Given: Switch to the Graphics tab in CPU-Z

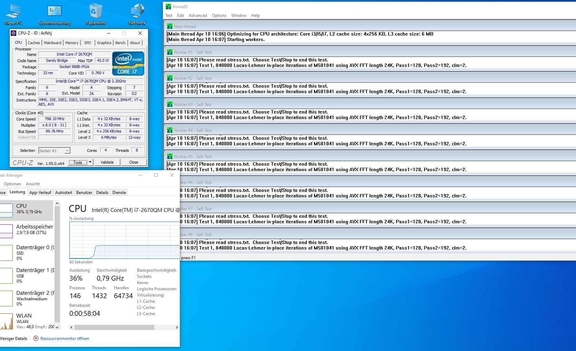Looking at the screenshot, I should (104, 43).
